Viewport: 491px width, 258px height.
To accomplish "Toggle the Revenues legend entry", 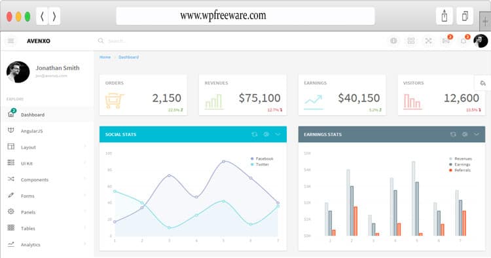I will pos(460,158).
